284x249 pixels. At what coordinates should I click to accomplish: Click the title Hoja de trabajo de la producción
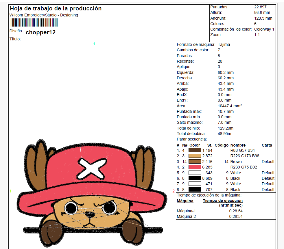56,8
